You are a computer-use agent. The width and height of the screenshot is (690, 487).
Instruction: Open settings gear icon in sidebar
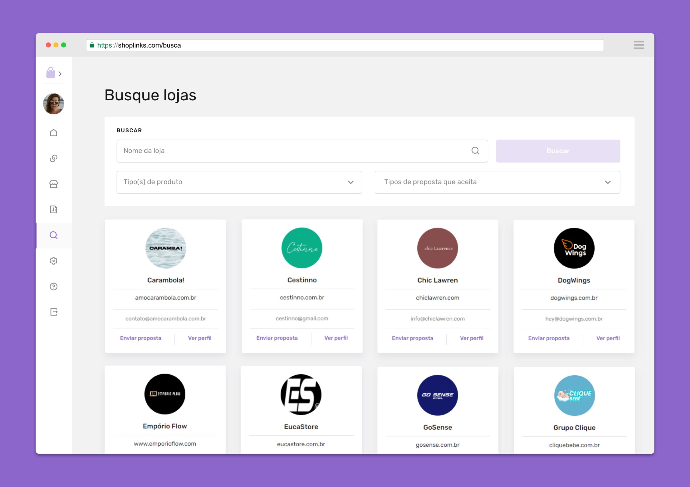tap(53, 261)
